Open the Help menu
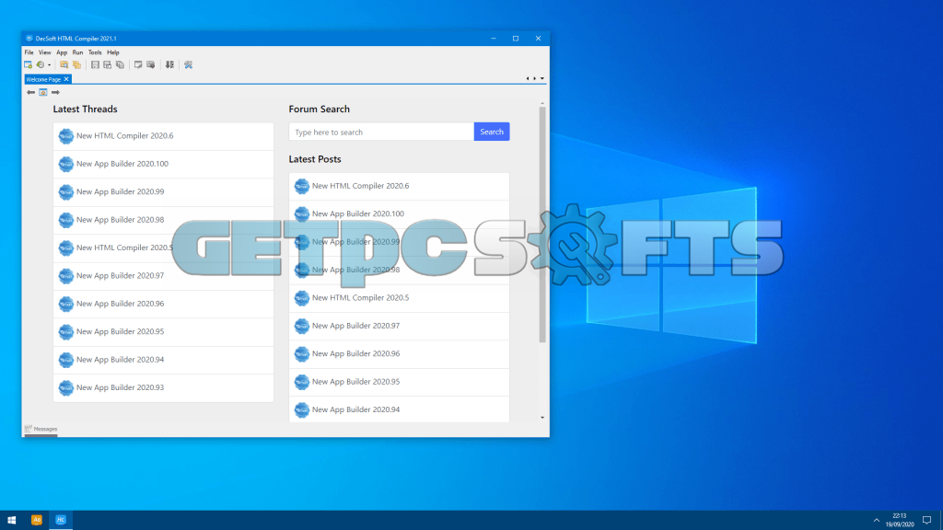 coord(113,52)
